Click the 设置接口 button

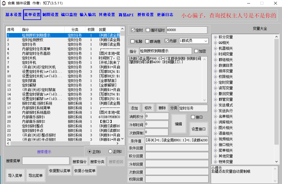coord(198,129)
